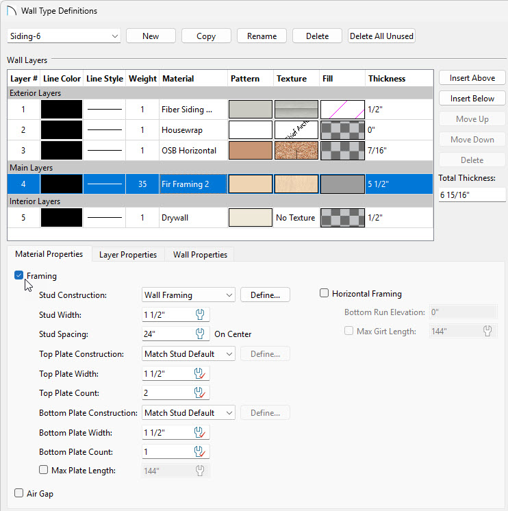Check the Air Gap checkbox
This screenshot has height=511, width=508.
click(19, 493)
